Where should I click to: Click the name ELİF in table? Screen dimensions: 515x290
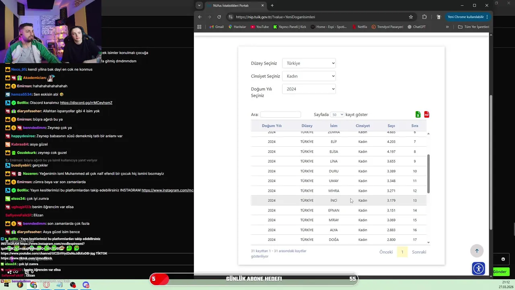pyautogui.click(x=334, y=142)
